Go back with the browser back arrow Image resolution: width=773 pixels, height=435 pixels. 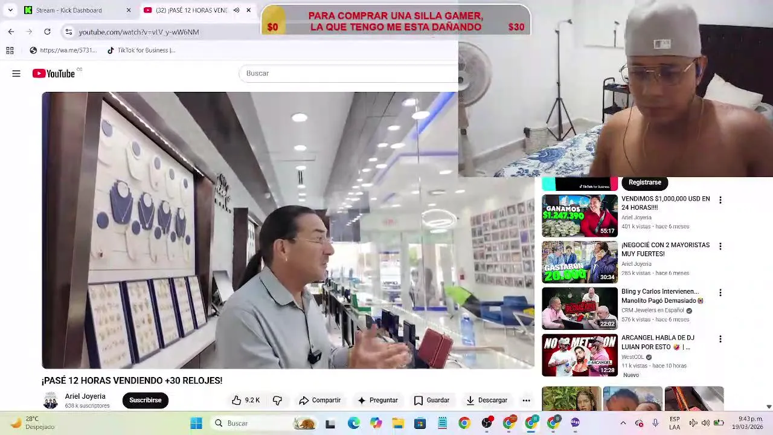pos(11,31)
